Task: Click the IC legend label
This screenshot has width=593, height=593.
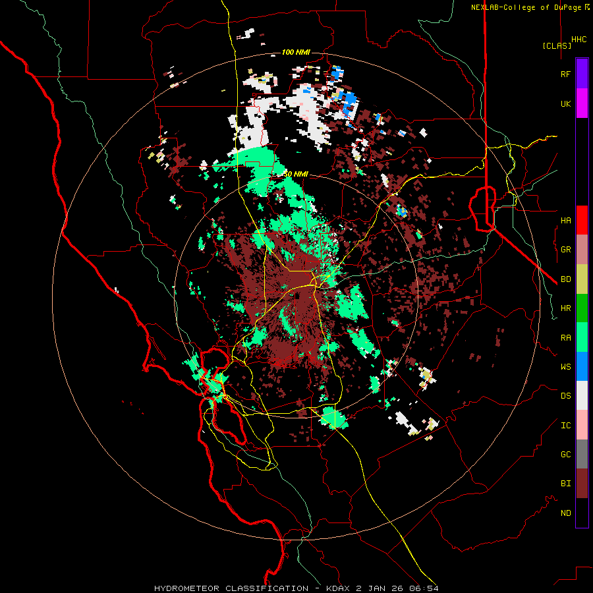Action: 565,426
